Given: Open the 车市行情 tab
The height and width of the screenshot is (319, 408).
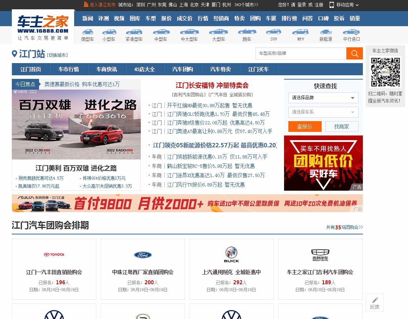Looking at the screenshot, I should [x=69, y=69].
